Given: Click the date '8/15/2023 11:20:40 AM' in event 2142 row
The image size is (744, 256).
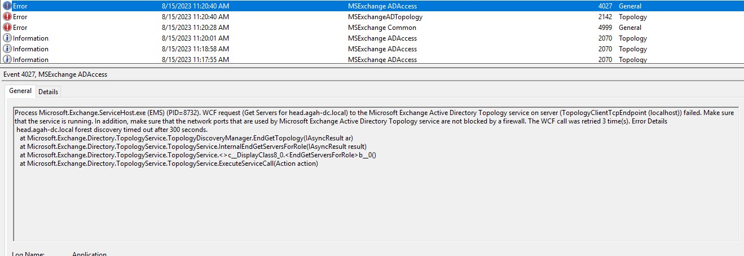Looking at the screenshot, I should coord(195,17).
